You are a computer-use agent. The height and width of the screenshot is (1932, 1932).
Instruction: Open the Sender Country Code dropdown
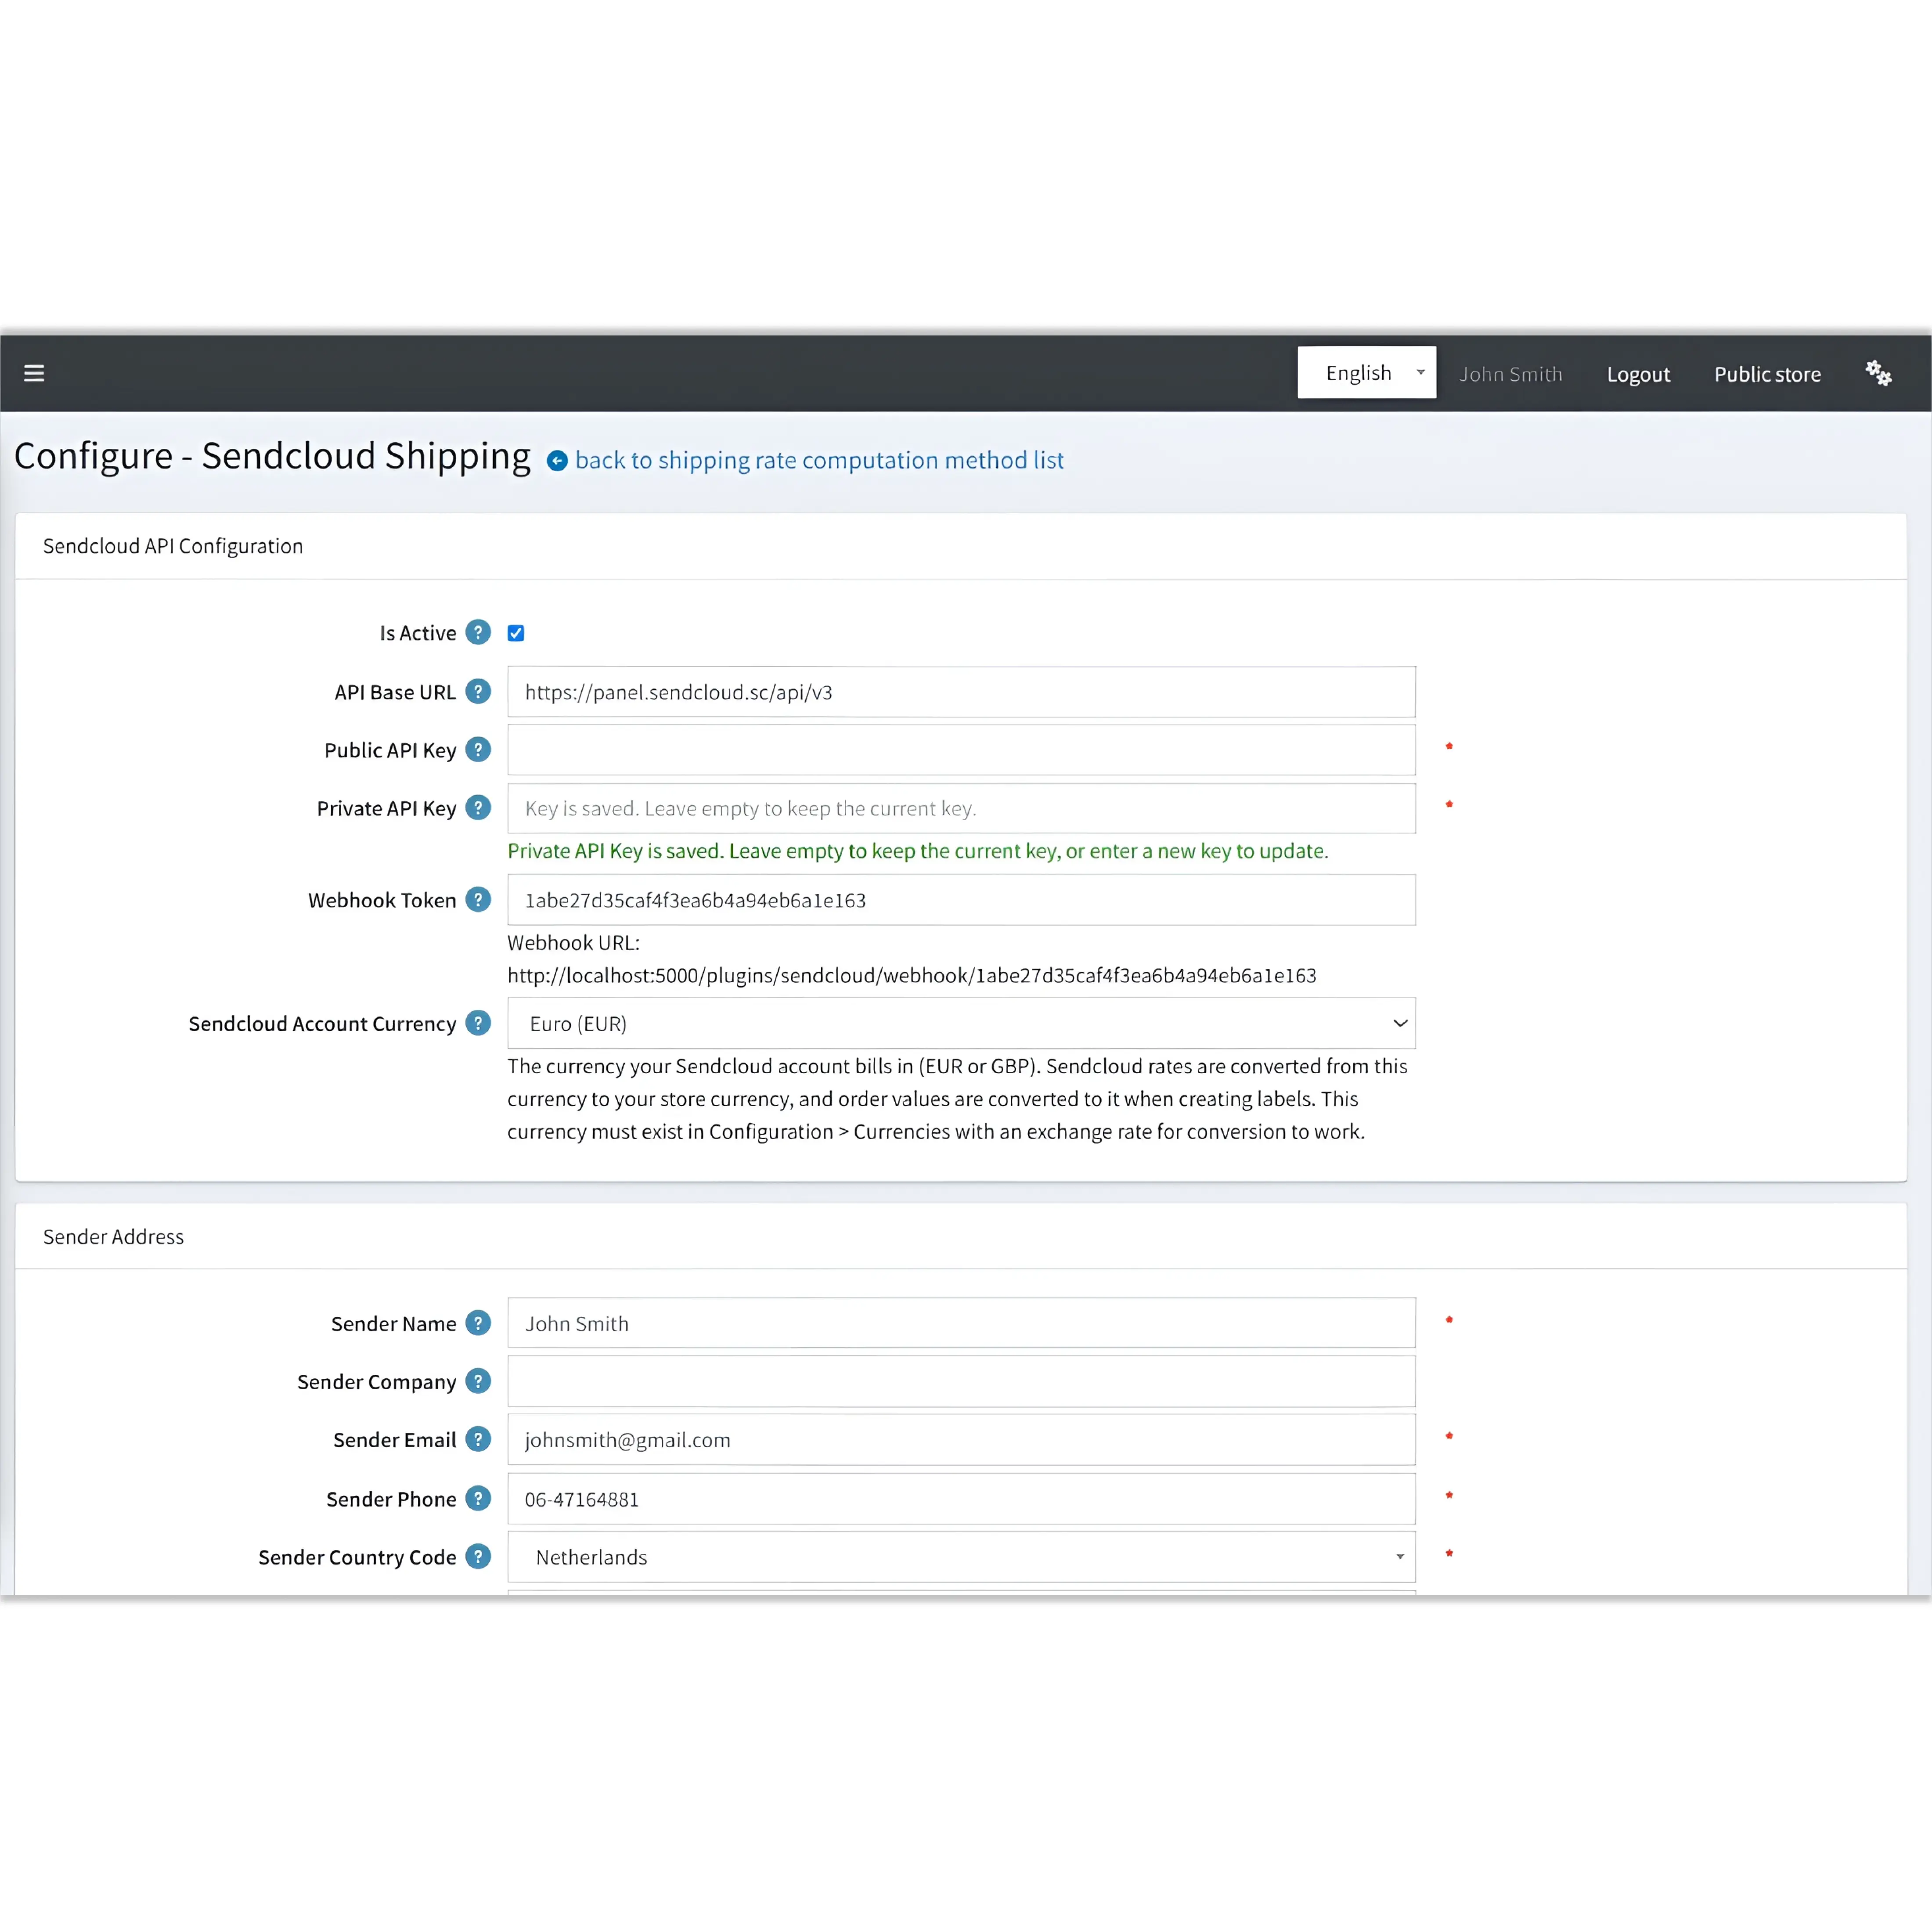(x=961, y=1557)
